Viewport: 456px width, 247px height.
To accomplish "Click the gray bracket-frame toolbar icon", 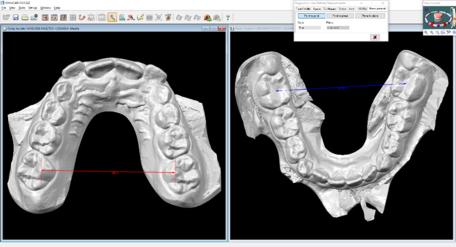I will [x=159, y=18].
